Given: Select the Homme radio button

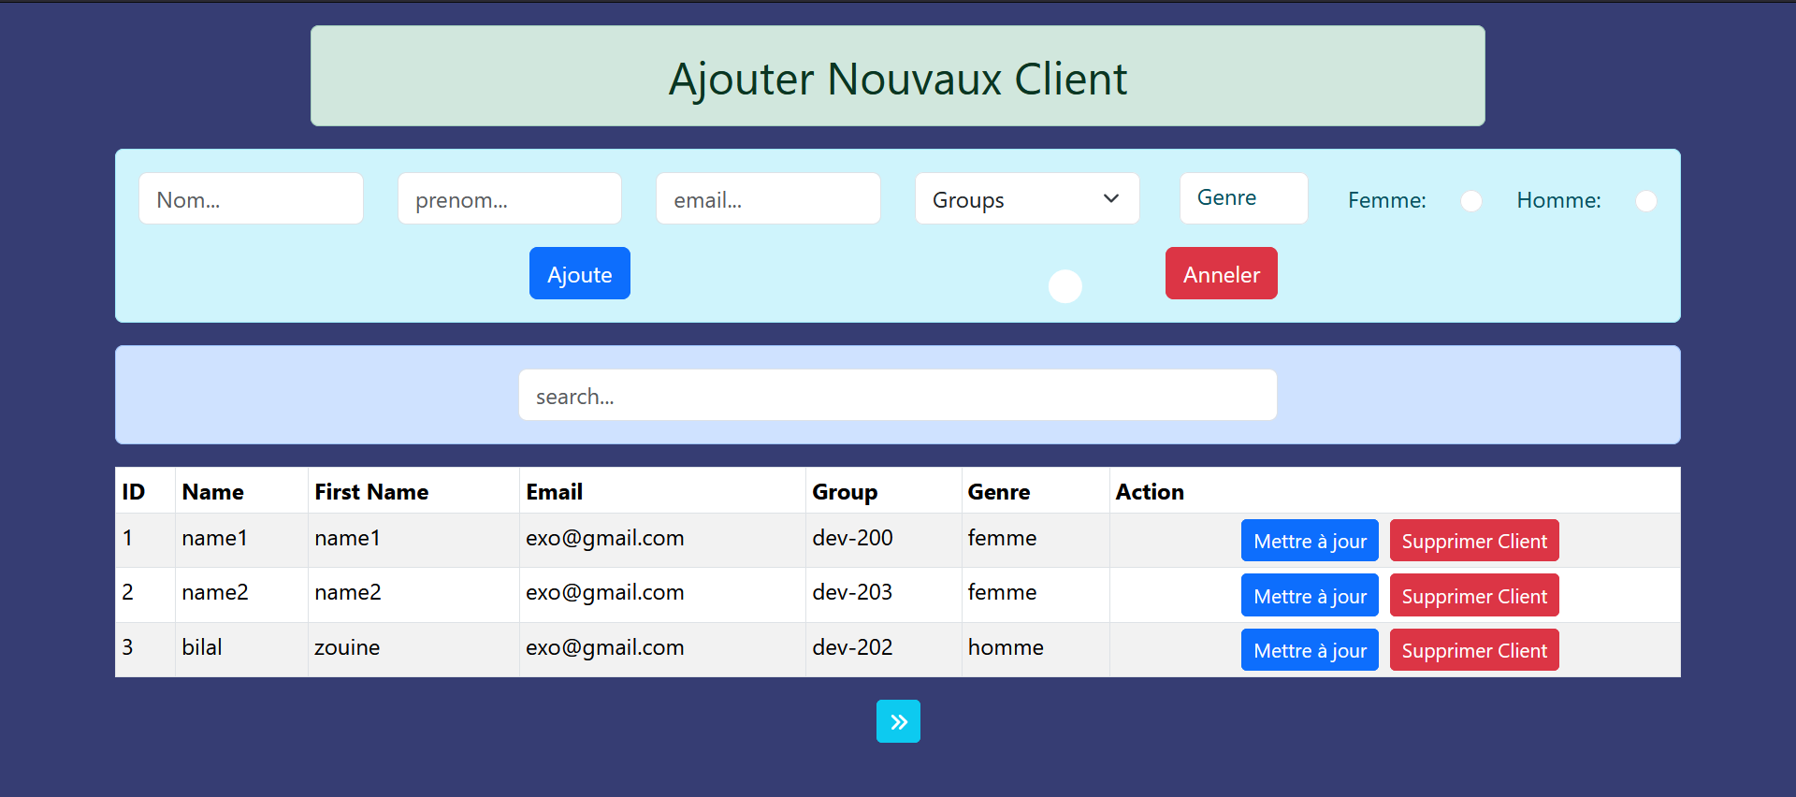Looking at the screenshot, I should click(x=1645, y=201).
